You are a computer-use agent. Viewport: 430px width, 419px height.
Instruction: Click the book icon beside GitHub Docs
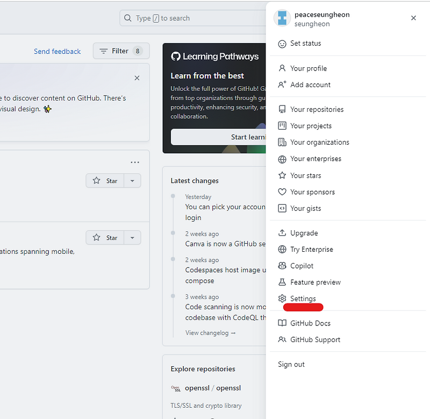pyautogui.click(x=282, y=323)
